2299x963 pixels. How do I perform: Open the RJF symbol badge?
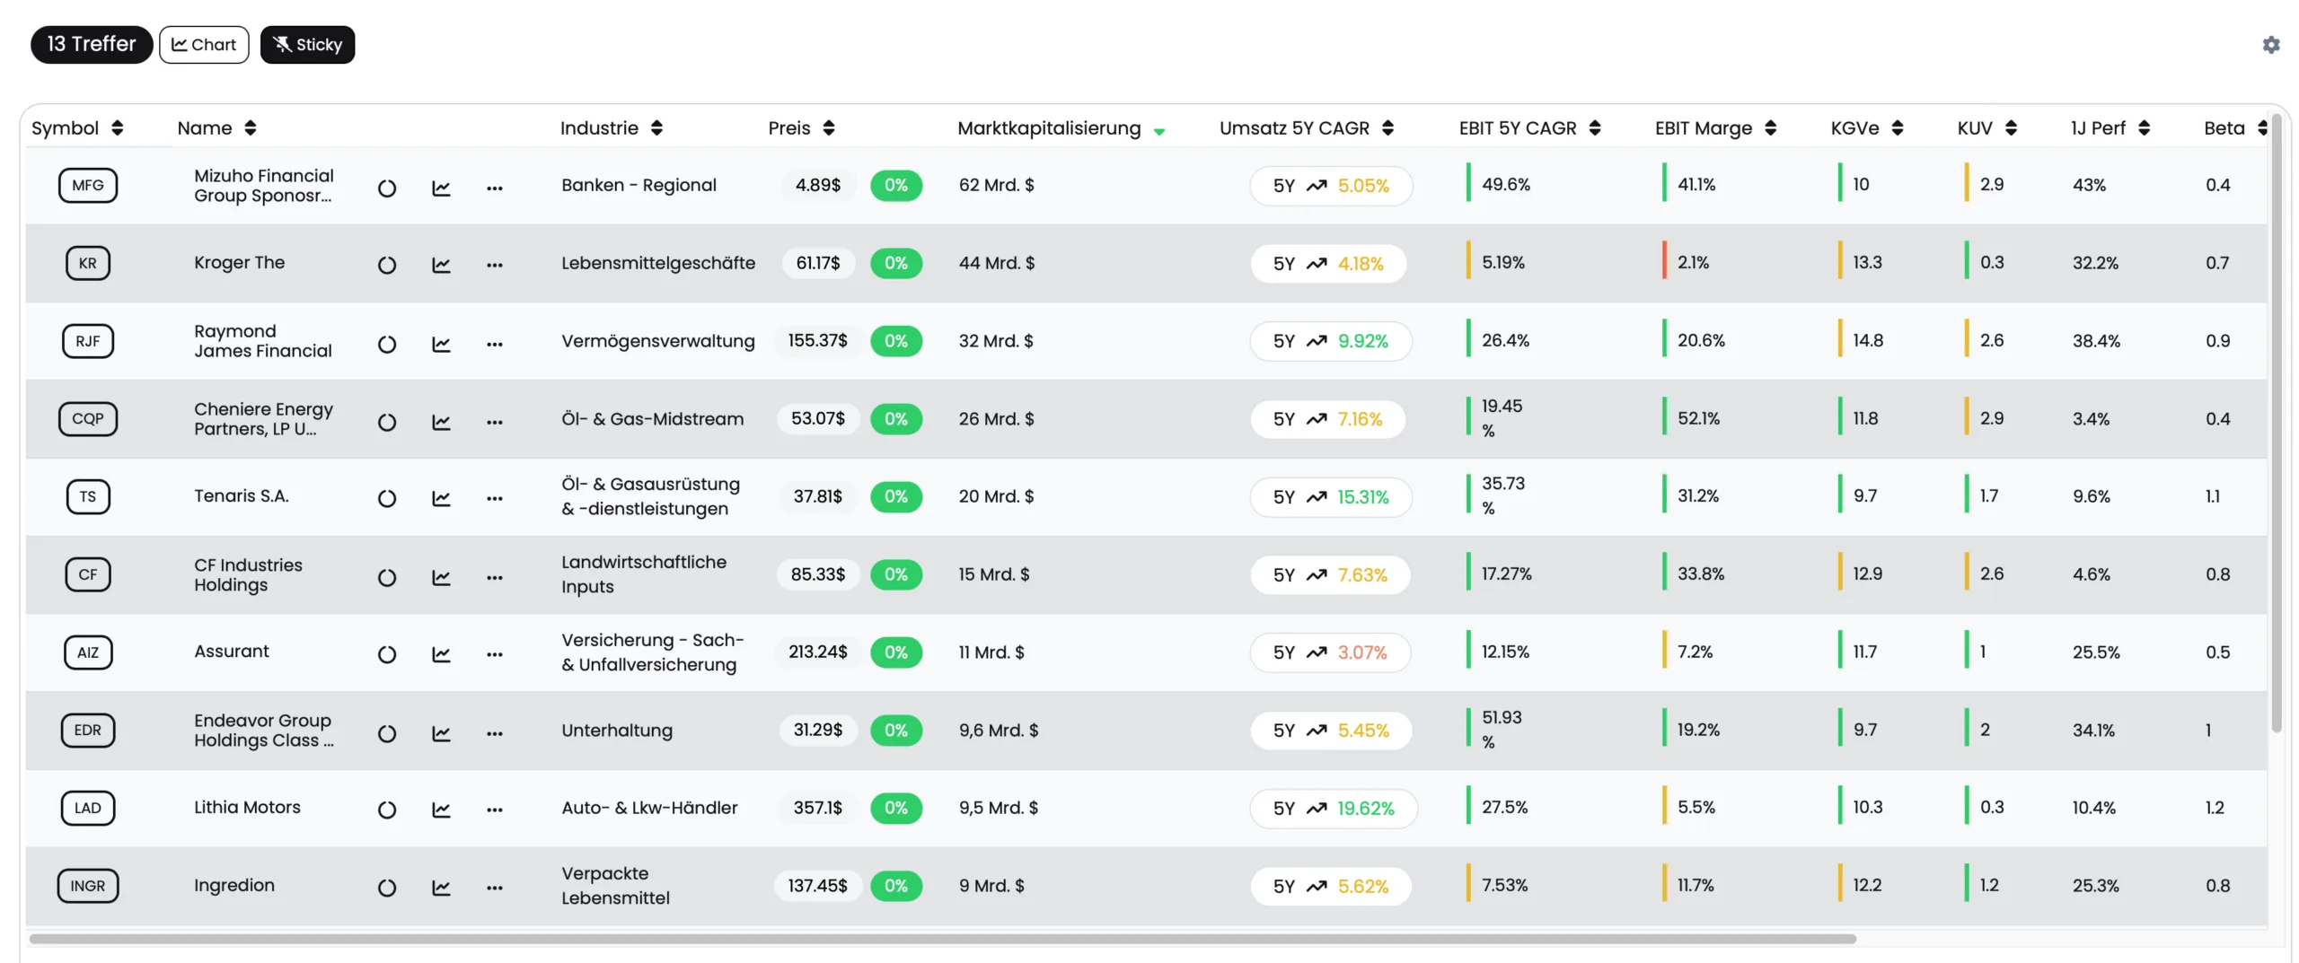click(x=87, y=341)
